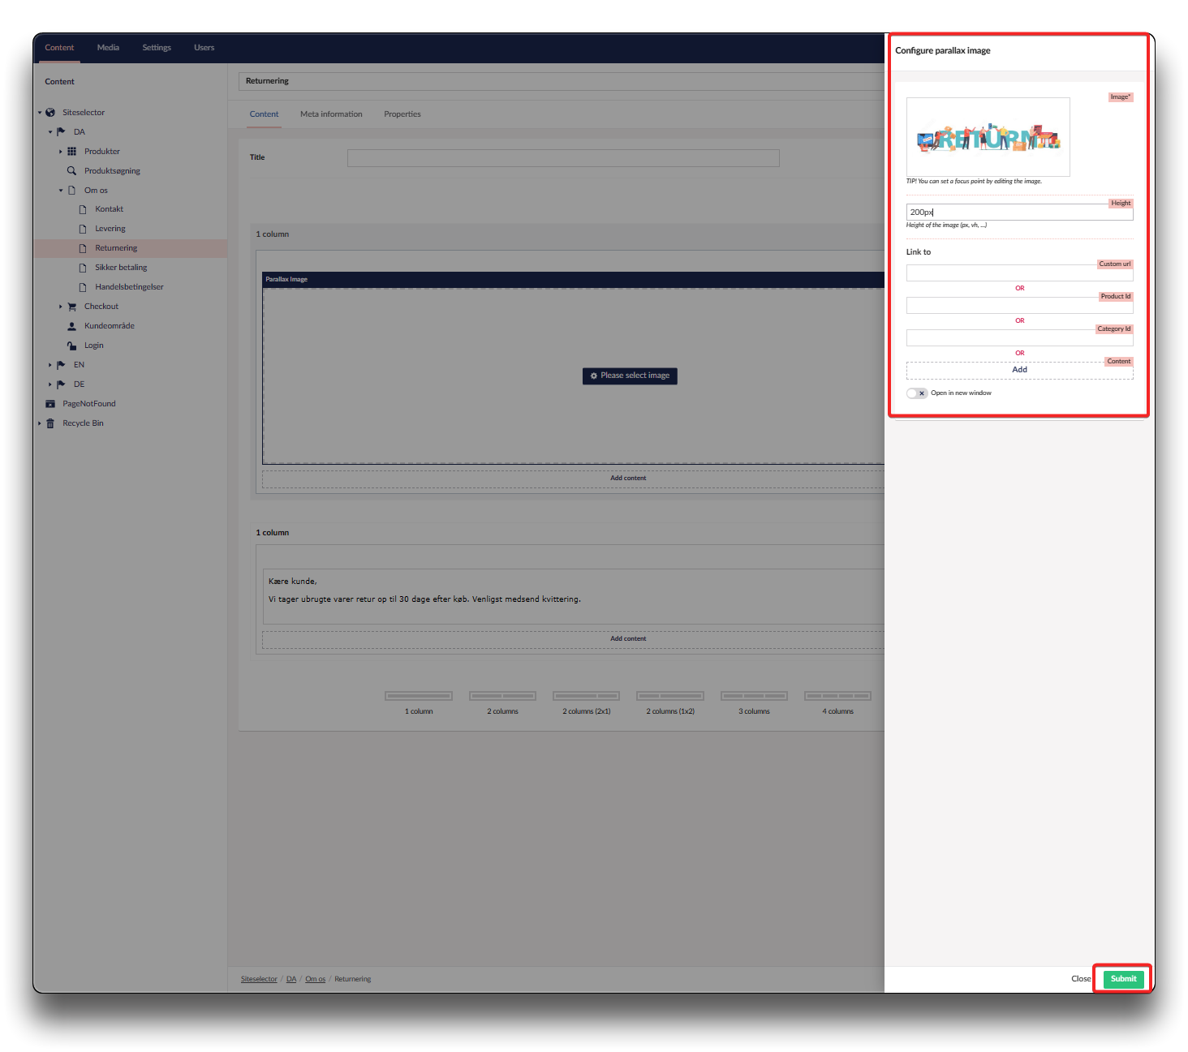Click the Product Id input field
This screenshot has height=1052, width=1188.
[x=1019, y=306]
